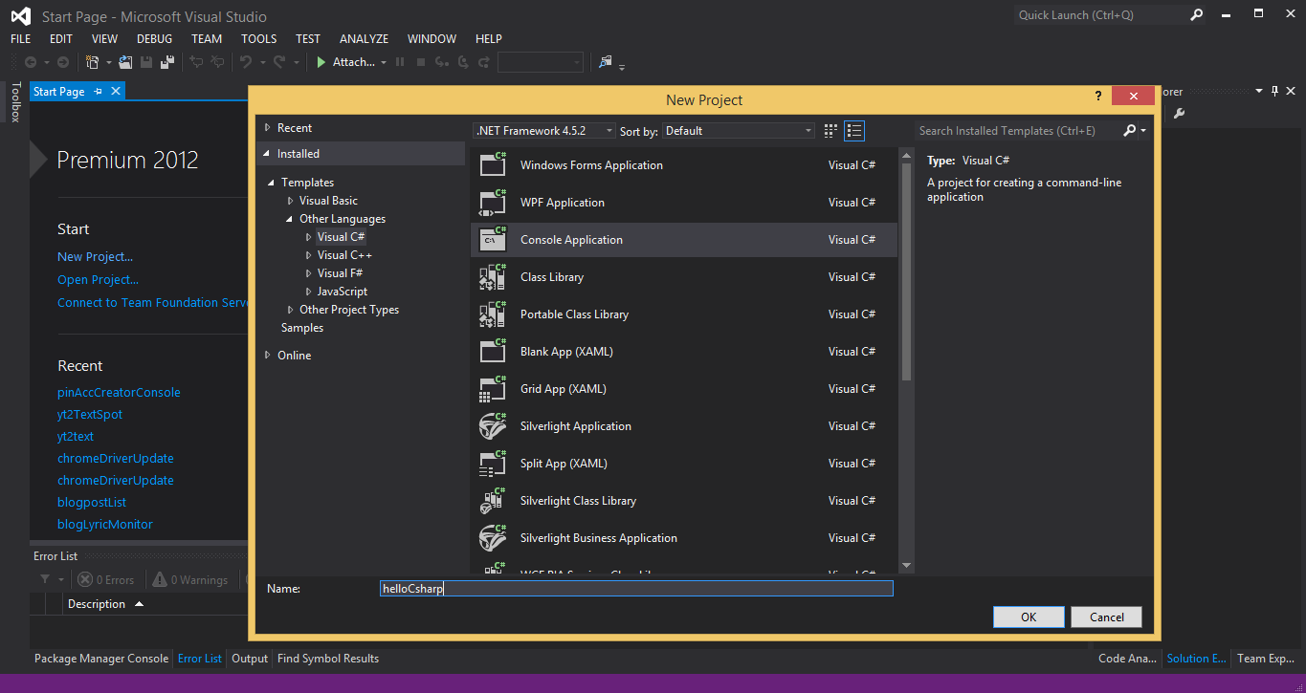Switch to Package Manager Console tab
1306x693 pixels.
coord(101,659)
